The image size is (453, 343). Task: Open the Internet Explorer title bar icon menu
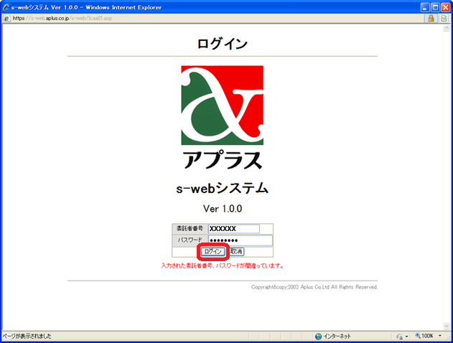[7, 7]
